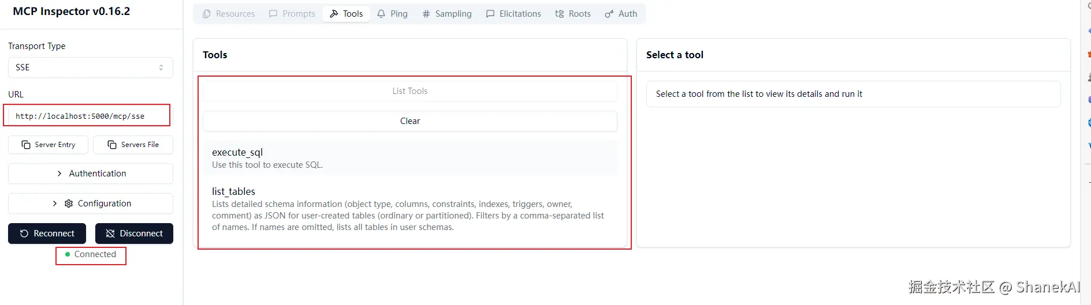
Task: Click the bell icon for Ping
Action: coord(381,14)
